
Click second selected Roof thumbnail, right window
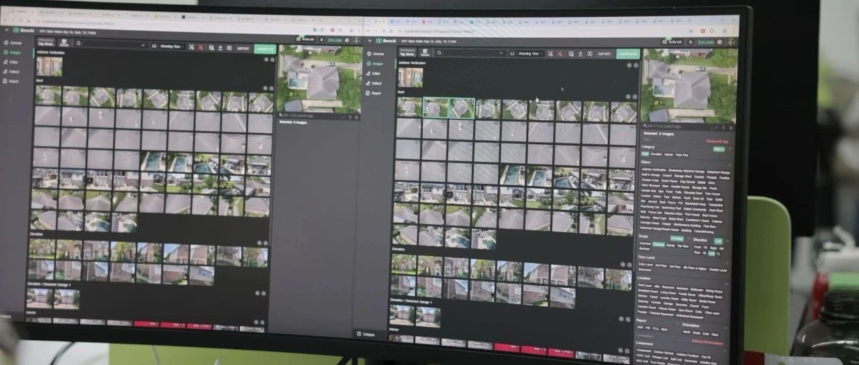(x=462, y=108)
